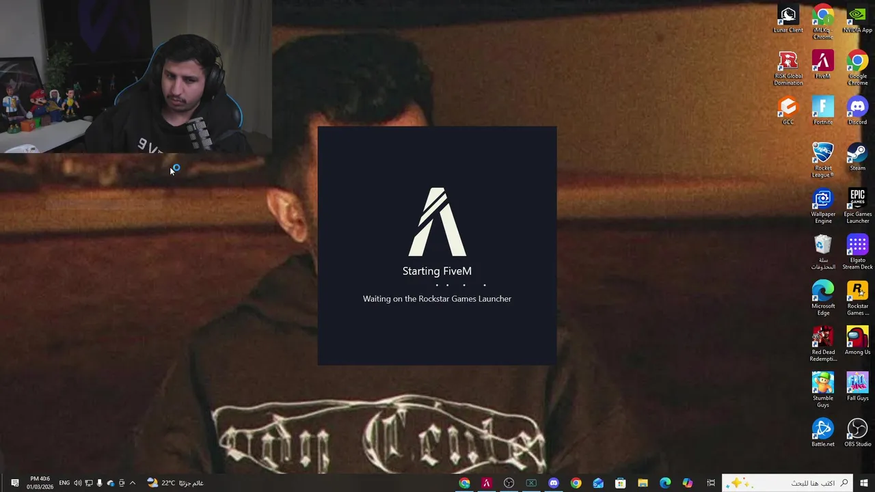Viewport: 875px width, 492px height.
Task: Select the Elgato Stream Deck desktop icon
Action: point(857,253)
